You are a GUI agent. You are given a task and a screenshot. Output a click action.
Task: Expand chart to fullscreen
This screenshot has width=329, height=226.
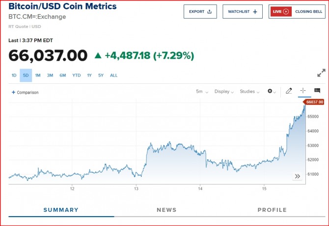coord(321,73)
